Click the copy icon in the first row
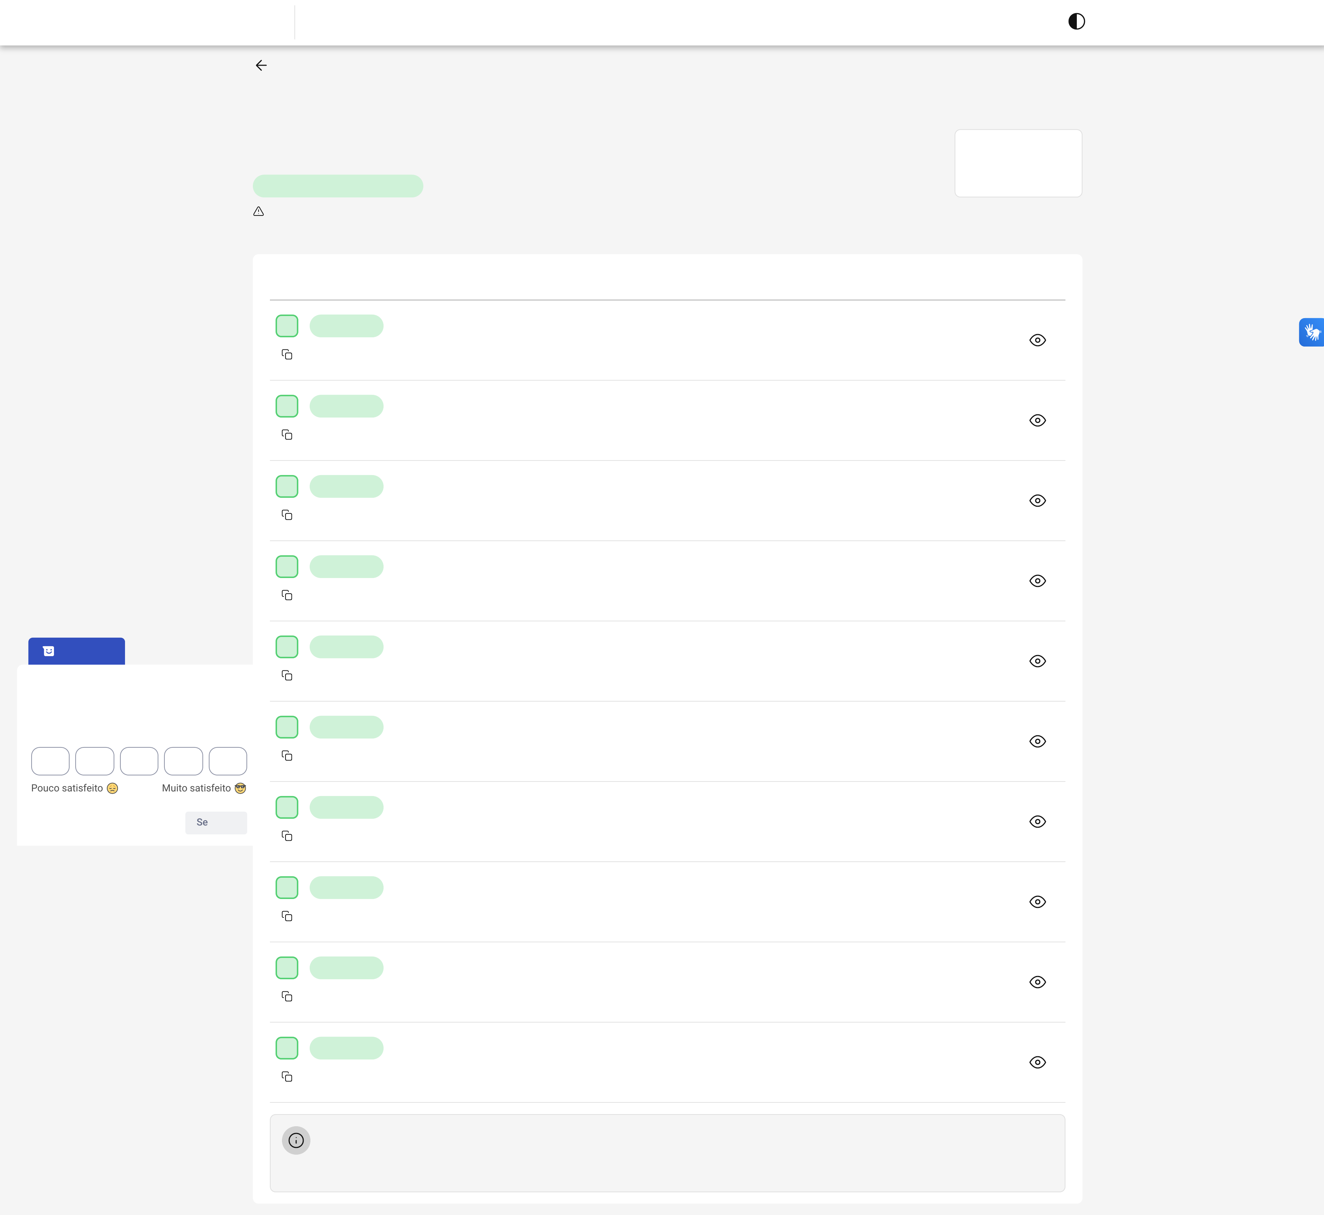The image size is (1324, 1215). [287, 354]
